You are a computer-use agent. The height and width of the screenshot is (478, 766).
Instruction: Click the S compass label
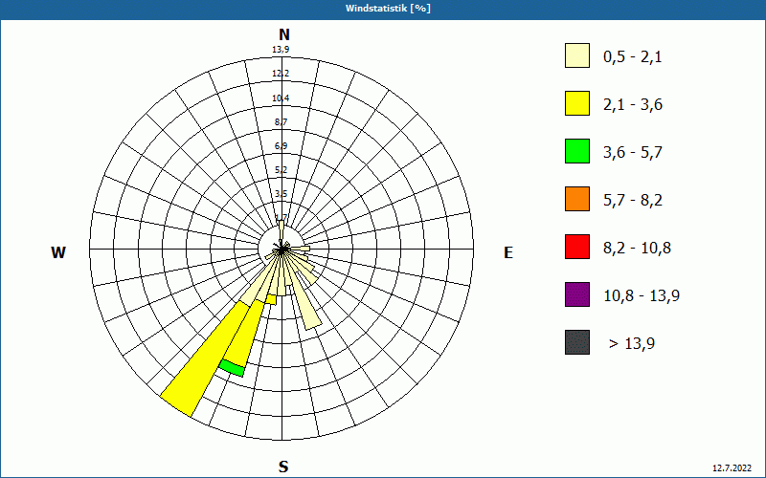pyautogui.click(x=283, y=467)
